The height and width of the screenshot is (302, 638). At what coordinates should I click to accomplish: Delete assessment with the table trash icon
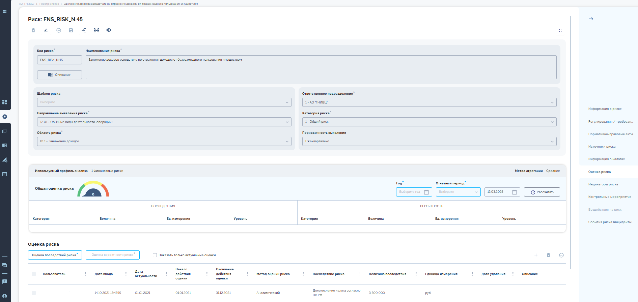pos(549,255)
